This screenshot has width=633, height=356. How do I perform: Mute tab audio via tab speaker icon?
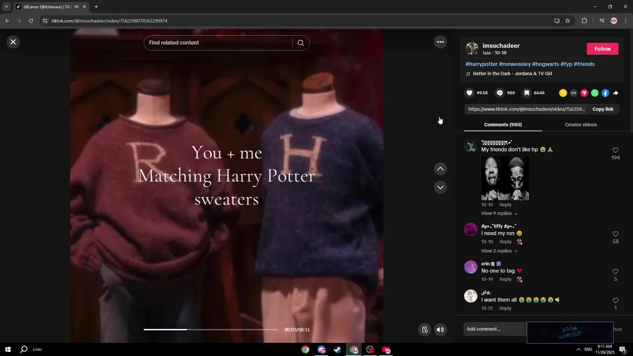pos(77,7)
